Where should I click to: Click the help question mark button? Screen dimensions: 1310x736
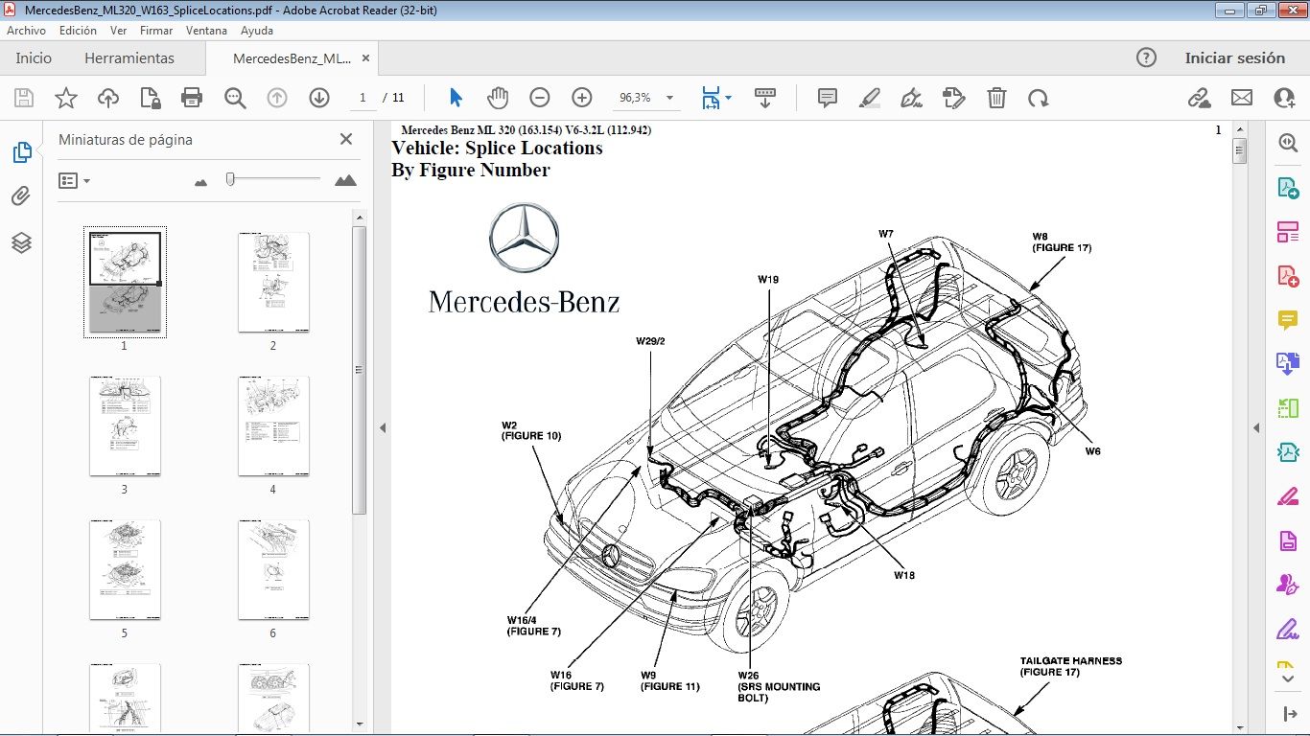tap(1146, 57)
